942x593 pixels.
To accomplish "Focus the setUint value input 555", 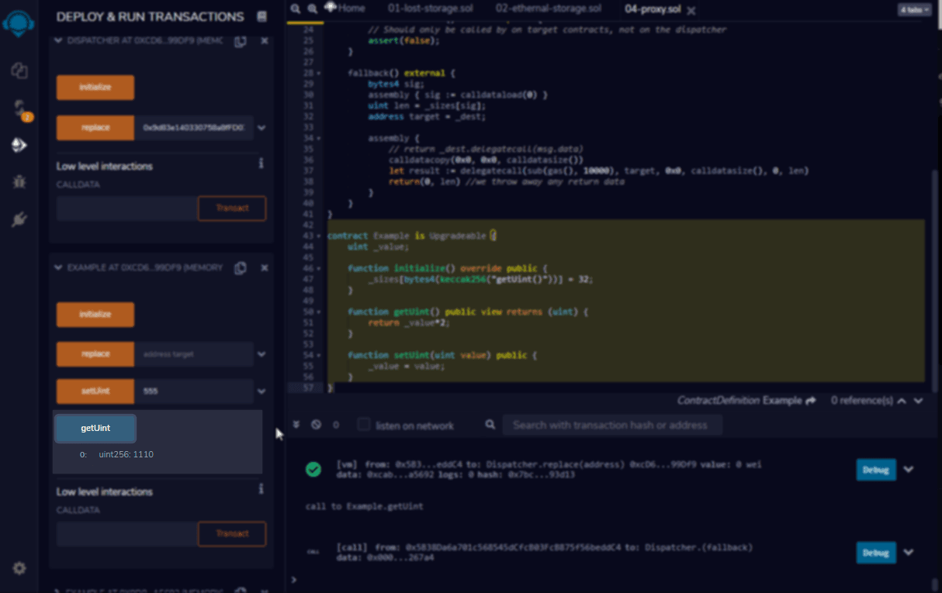I will pyautogui.click(x=194, y=391).
